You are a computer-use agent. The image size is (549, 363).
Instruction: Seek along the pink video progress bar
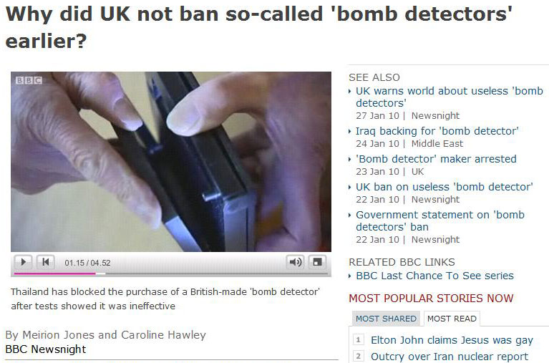(x=170, y=274)
